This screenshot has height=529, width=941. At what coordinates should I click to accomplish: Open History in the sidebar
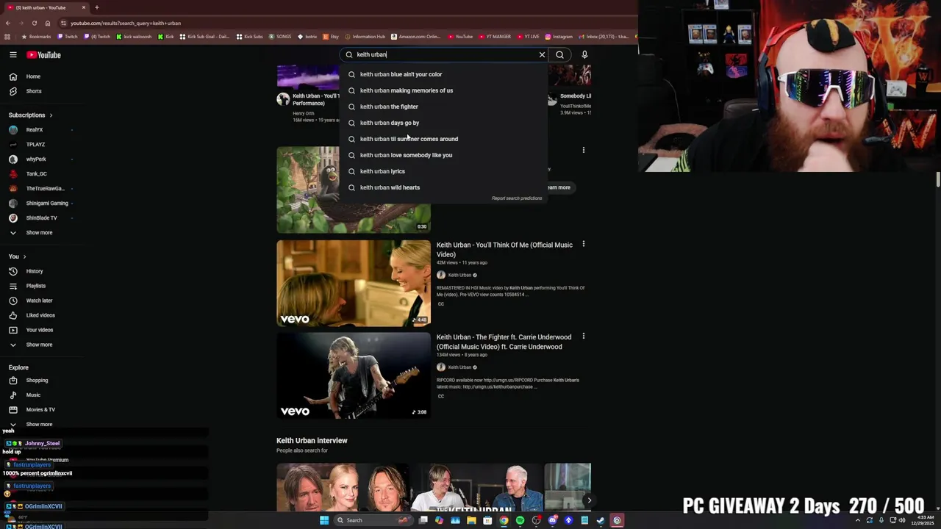point(34,271)
